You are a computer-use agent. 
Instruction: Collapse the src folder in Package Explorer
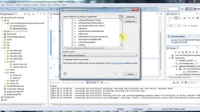point(2,21)
